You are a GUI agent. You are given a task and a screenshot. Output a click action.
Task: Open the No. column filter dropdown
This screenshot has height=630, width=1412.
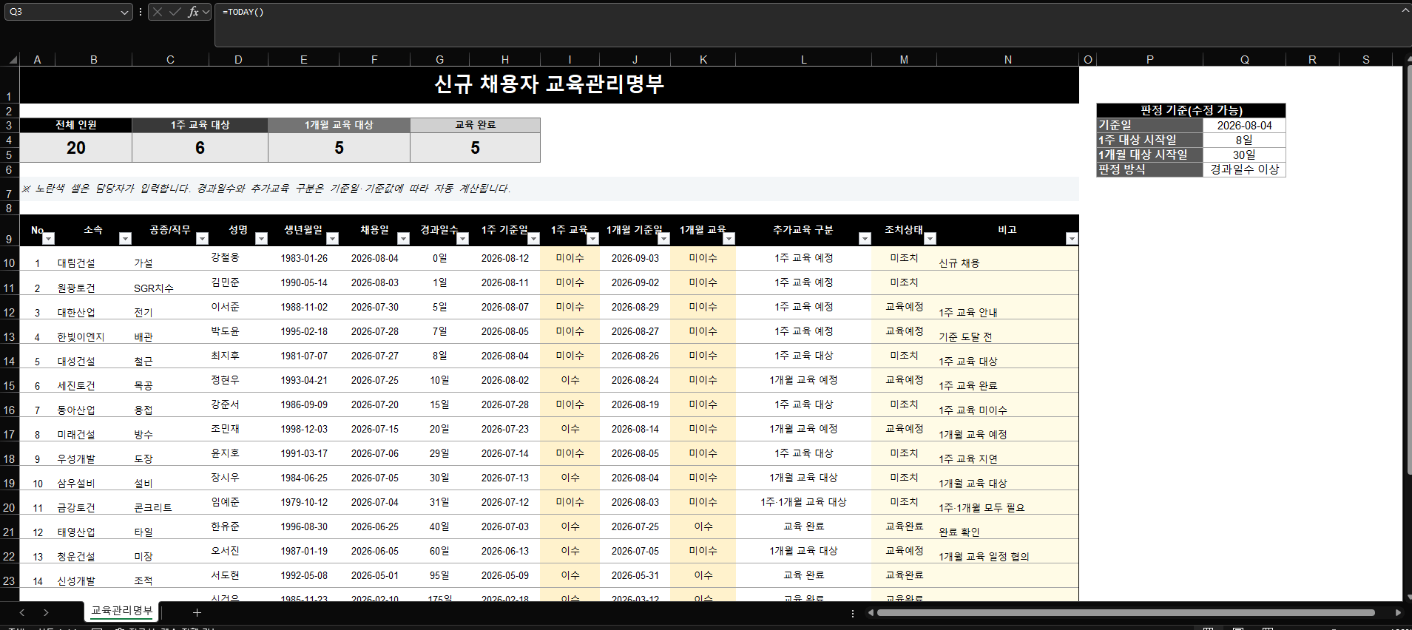(x=49, y=238)
